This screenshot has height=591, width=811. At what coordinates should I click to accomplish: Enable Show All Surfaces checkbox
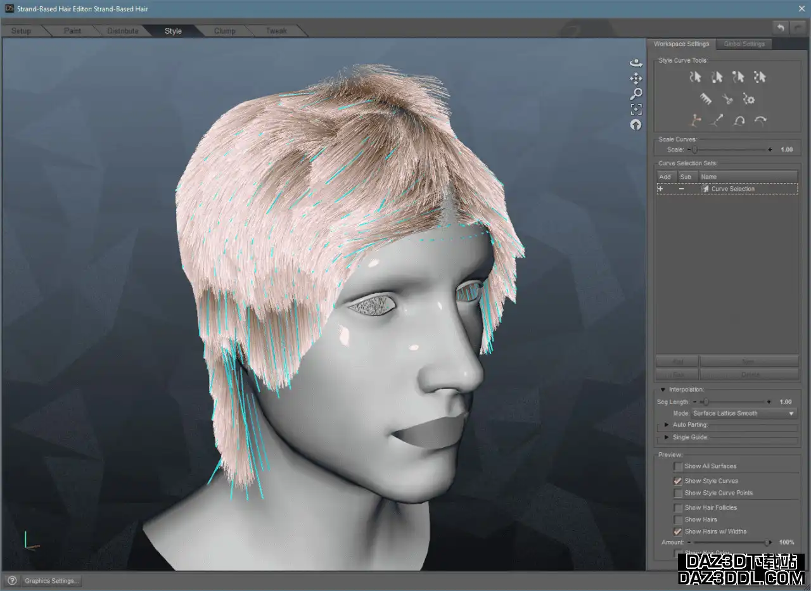pos(678,466)
